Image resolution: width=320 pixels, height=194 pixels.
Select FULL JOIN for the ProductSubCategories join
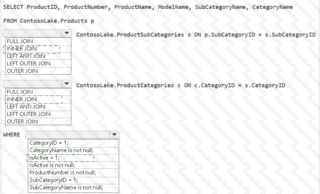[x=20, y=41]
